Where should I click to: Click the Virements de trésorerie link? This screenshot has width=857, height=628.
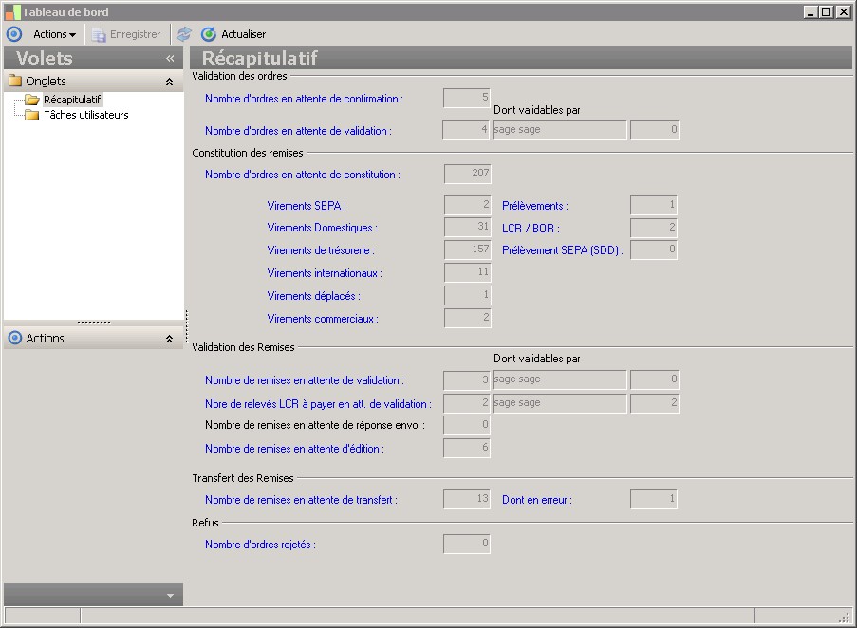(x=320, y=250)
